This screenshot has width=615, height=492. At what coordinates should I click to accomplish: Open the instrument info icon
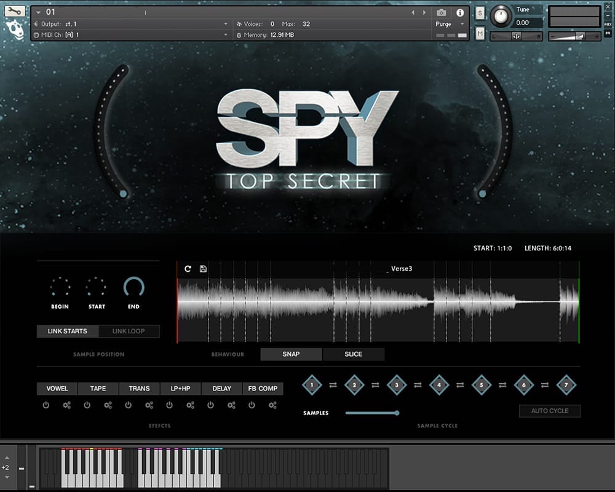click(459, 12)
